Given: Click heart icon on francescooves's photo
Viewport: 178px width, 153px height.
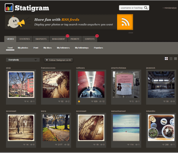Looking at the screenshot, I should [59, 102].
